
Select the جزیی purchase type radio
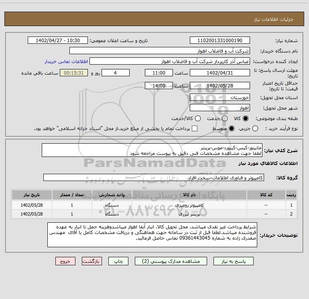pos(255,128)
